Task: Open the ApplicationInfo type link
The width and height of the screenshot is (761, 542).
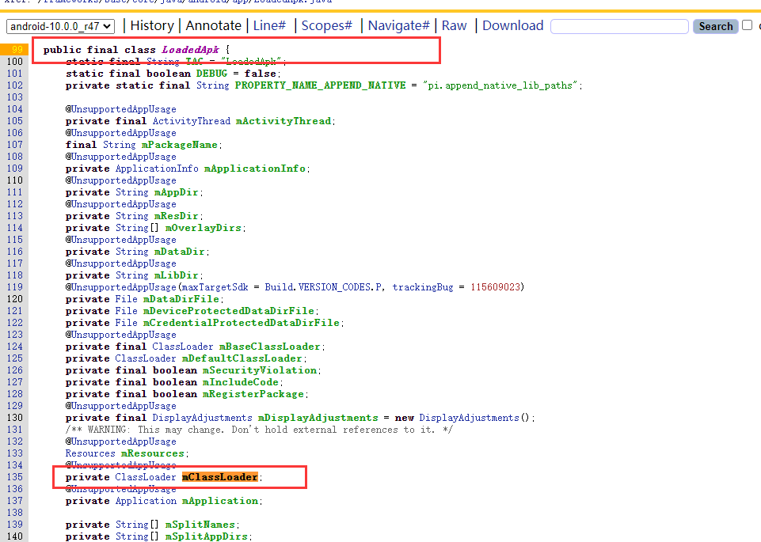Action: tap(157, 169)
